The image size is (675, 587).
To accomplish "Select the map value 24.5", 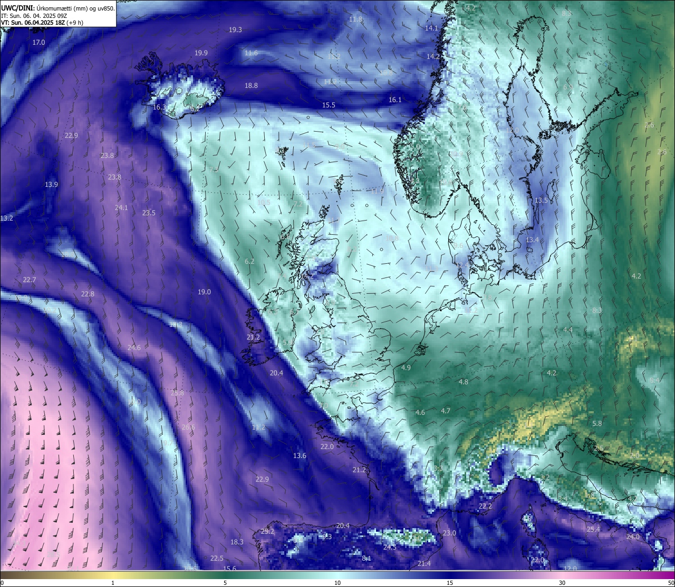I will (390, 548).
